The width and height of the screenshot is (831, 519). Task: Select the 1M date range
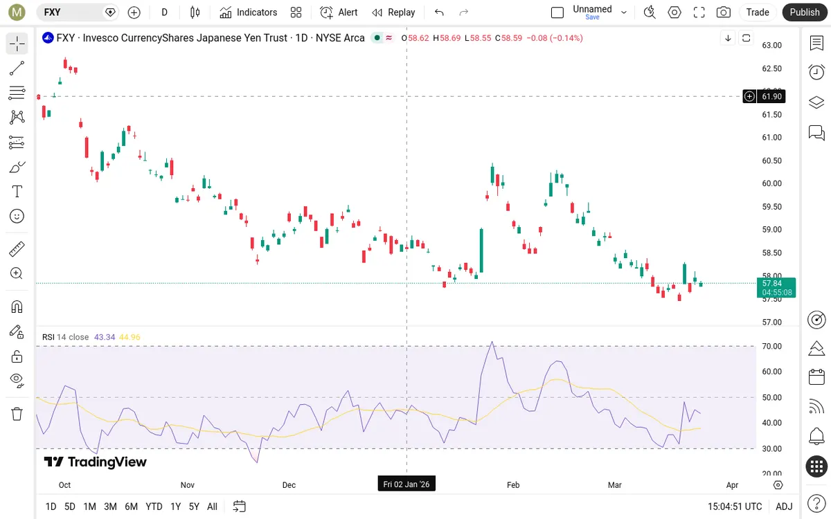coord(89,507)
